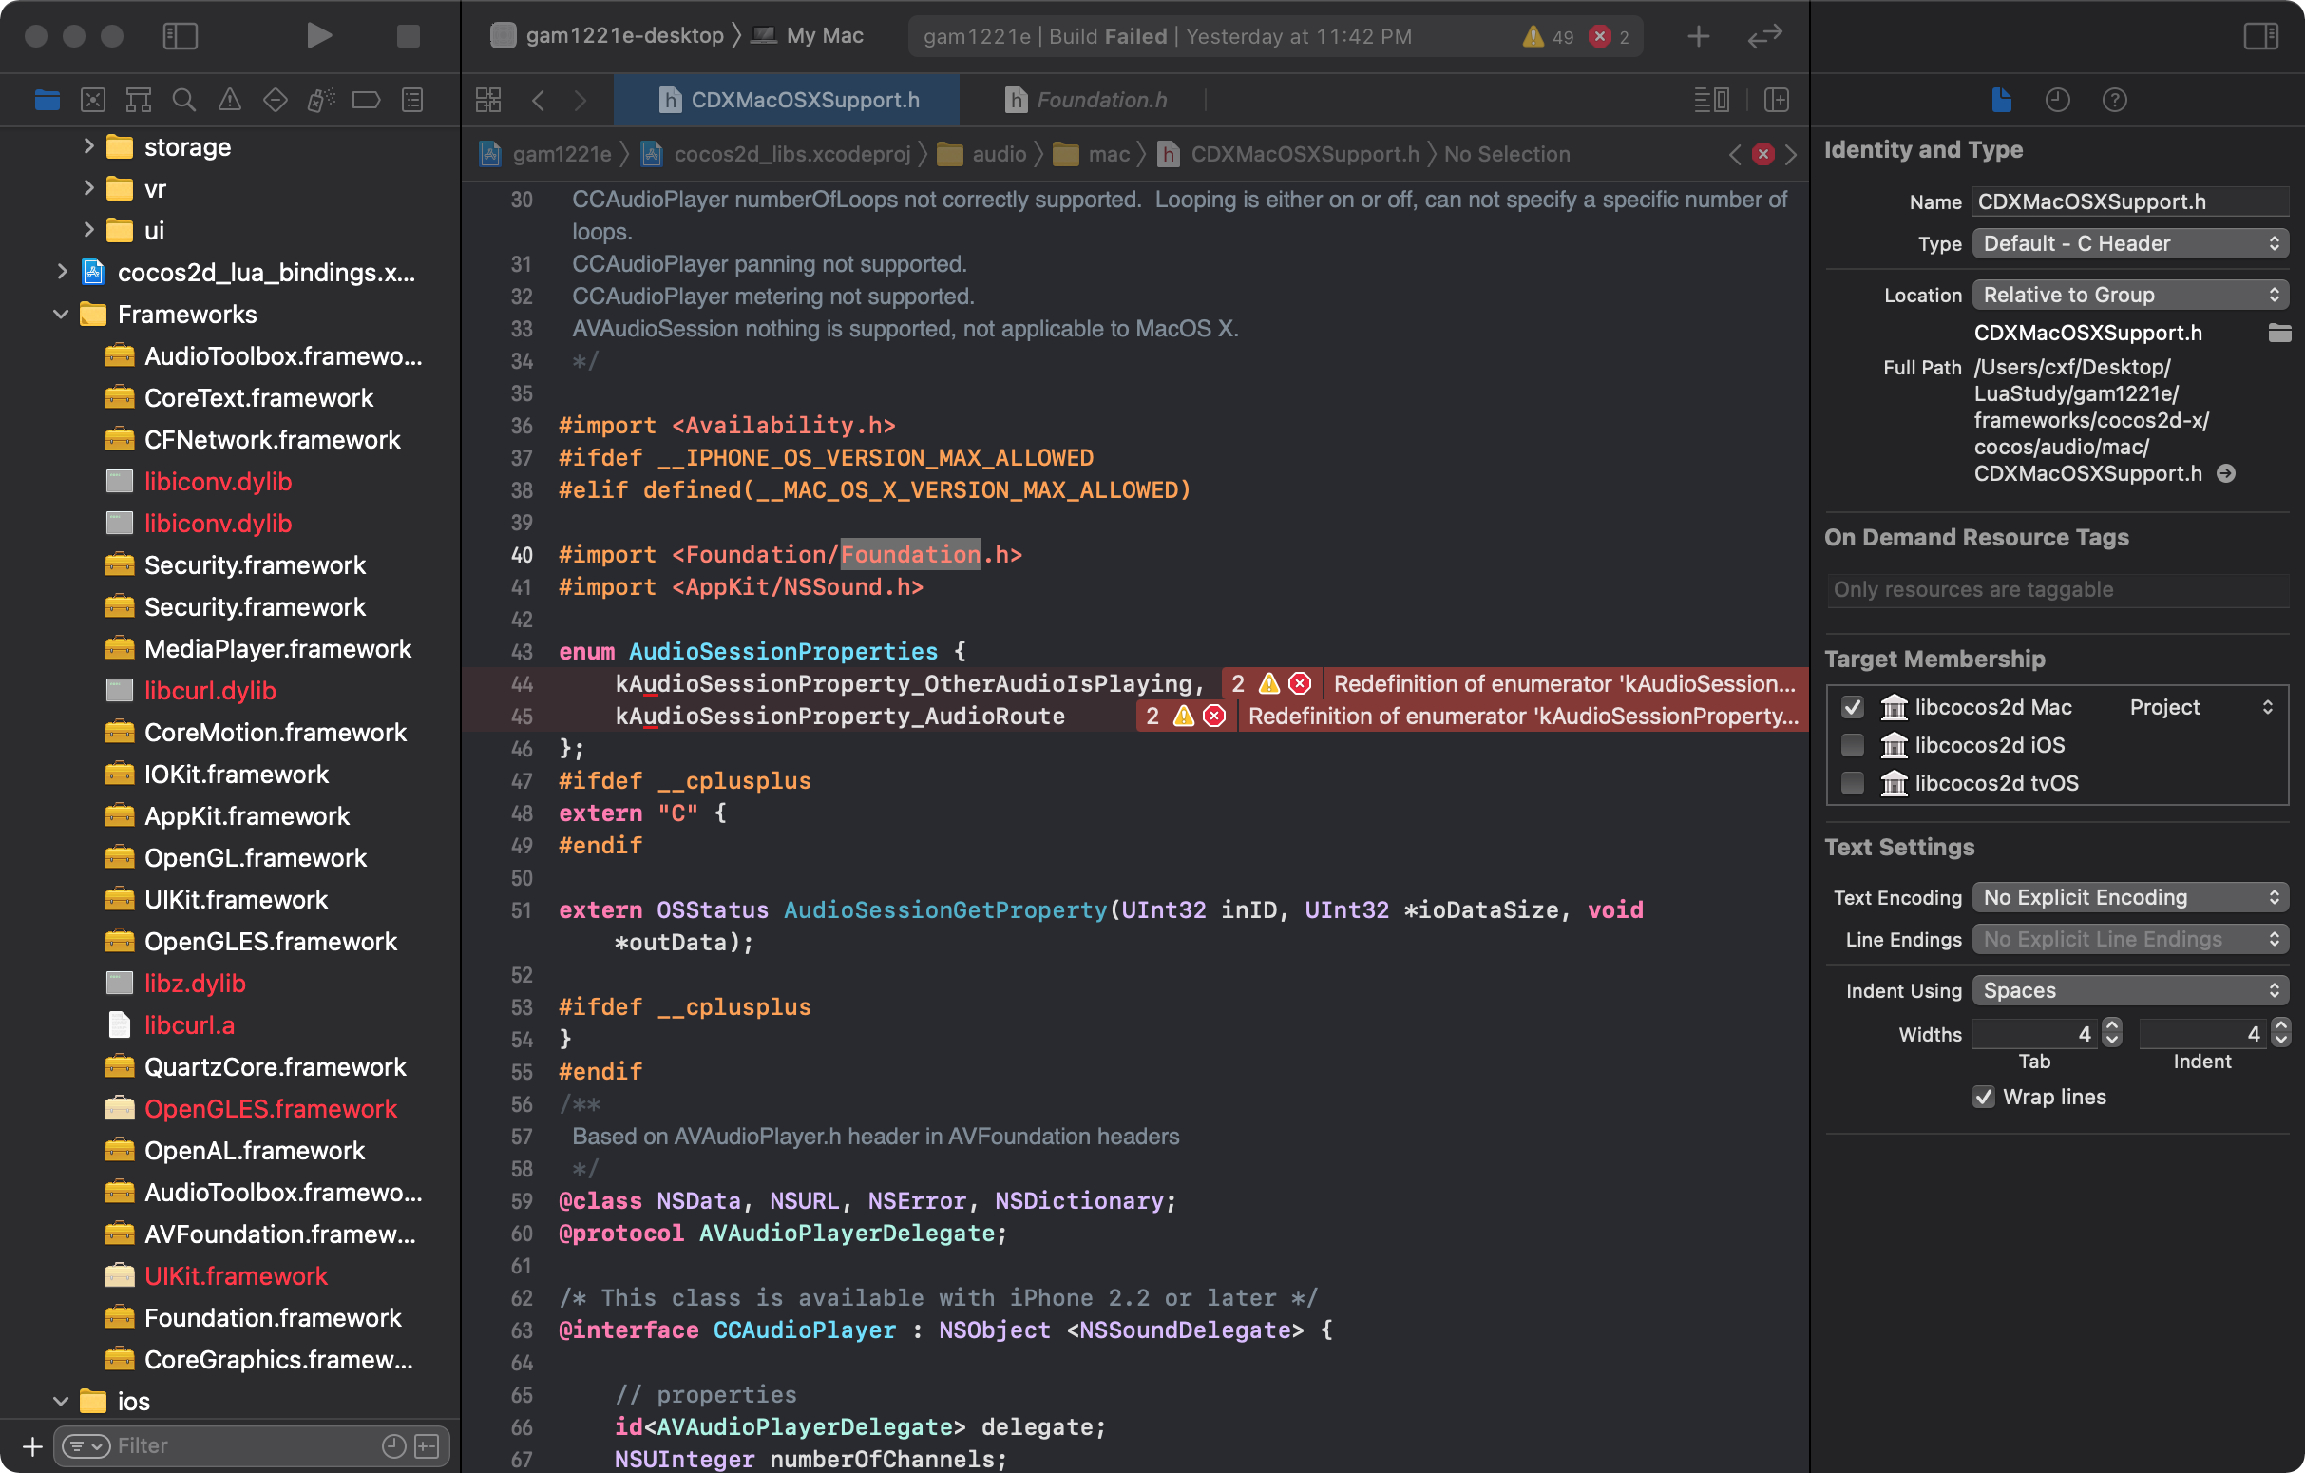Image resolution: width=2305 pixels, height=1473 pixels.
Task: Uncheck libcocos2d Mac target membership
Action: [x=1852, y=707]
